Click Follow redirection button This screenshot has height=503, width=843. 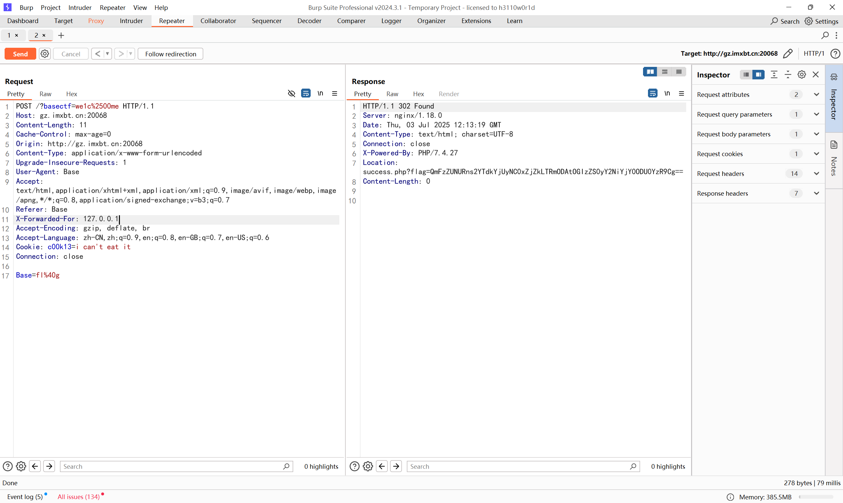[171, 54]
